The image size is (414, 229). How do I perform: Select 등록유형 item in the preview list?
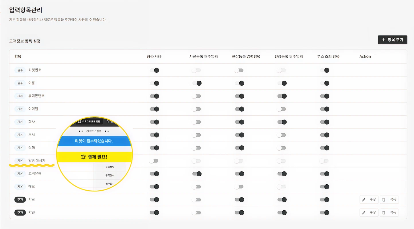point(110,167)
